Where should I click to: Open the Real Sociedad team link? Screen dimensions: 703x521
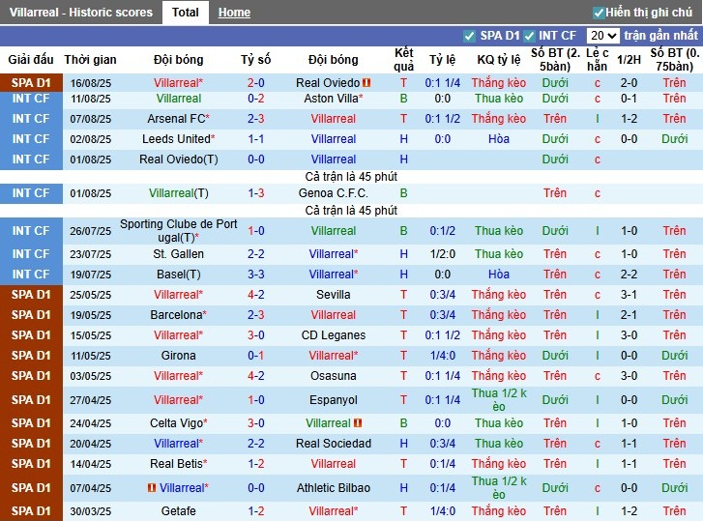334,444
